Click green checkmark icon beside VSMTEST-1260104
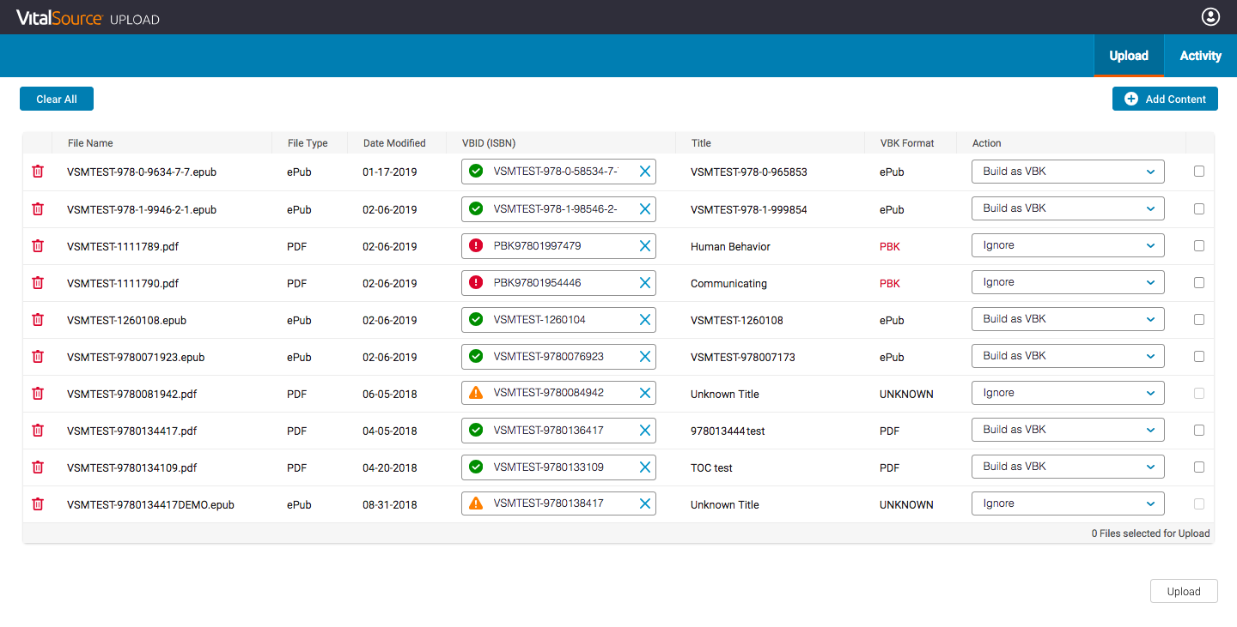Image resolution: width=1237 pixels, height=627 pixels. (x=476, y=319)
